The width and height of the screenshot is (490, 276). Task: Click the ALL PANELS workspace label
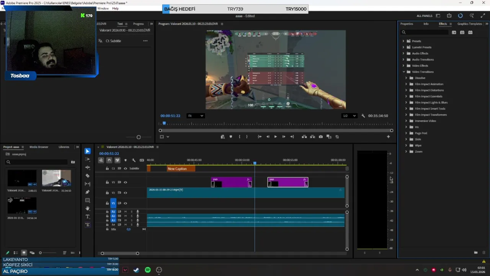(425, 16)
